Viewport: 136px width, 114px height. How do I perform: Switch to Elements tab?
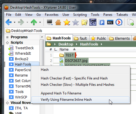click(120, 39)
